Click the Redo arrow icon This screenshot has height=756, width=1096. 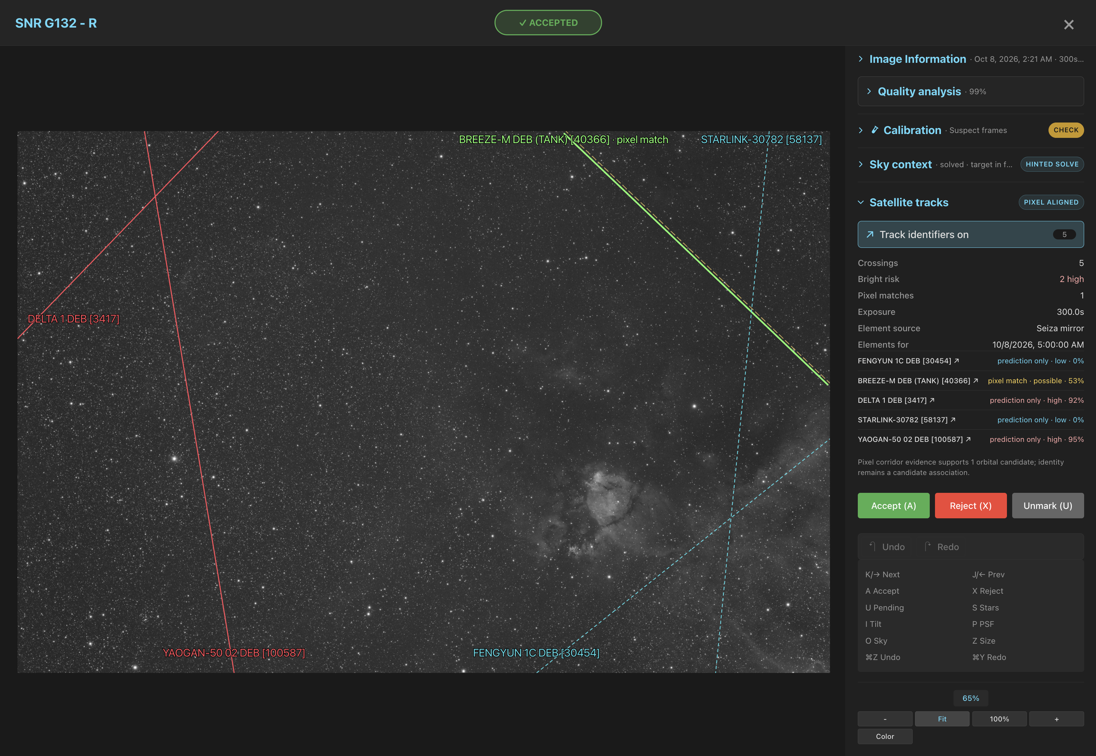[928, 547]
